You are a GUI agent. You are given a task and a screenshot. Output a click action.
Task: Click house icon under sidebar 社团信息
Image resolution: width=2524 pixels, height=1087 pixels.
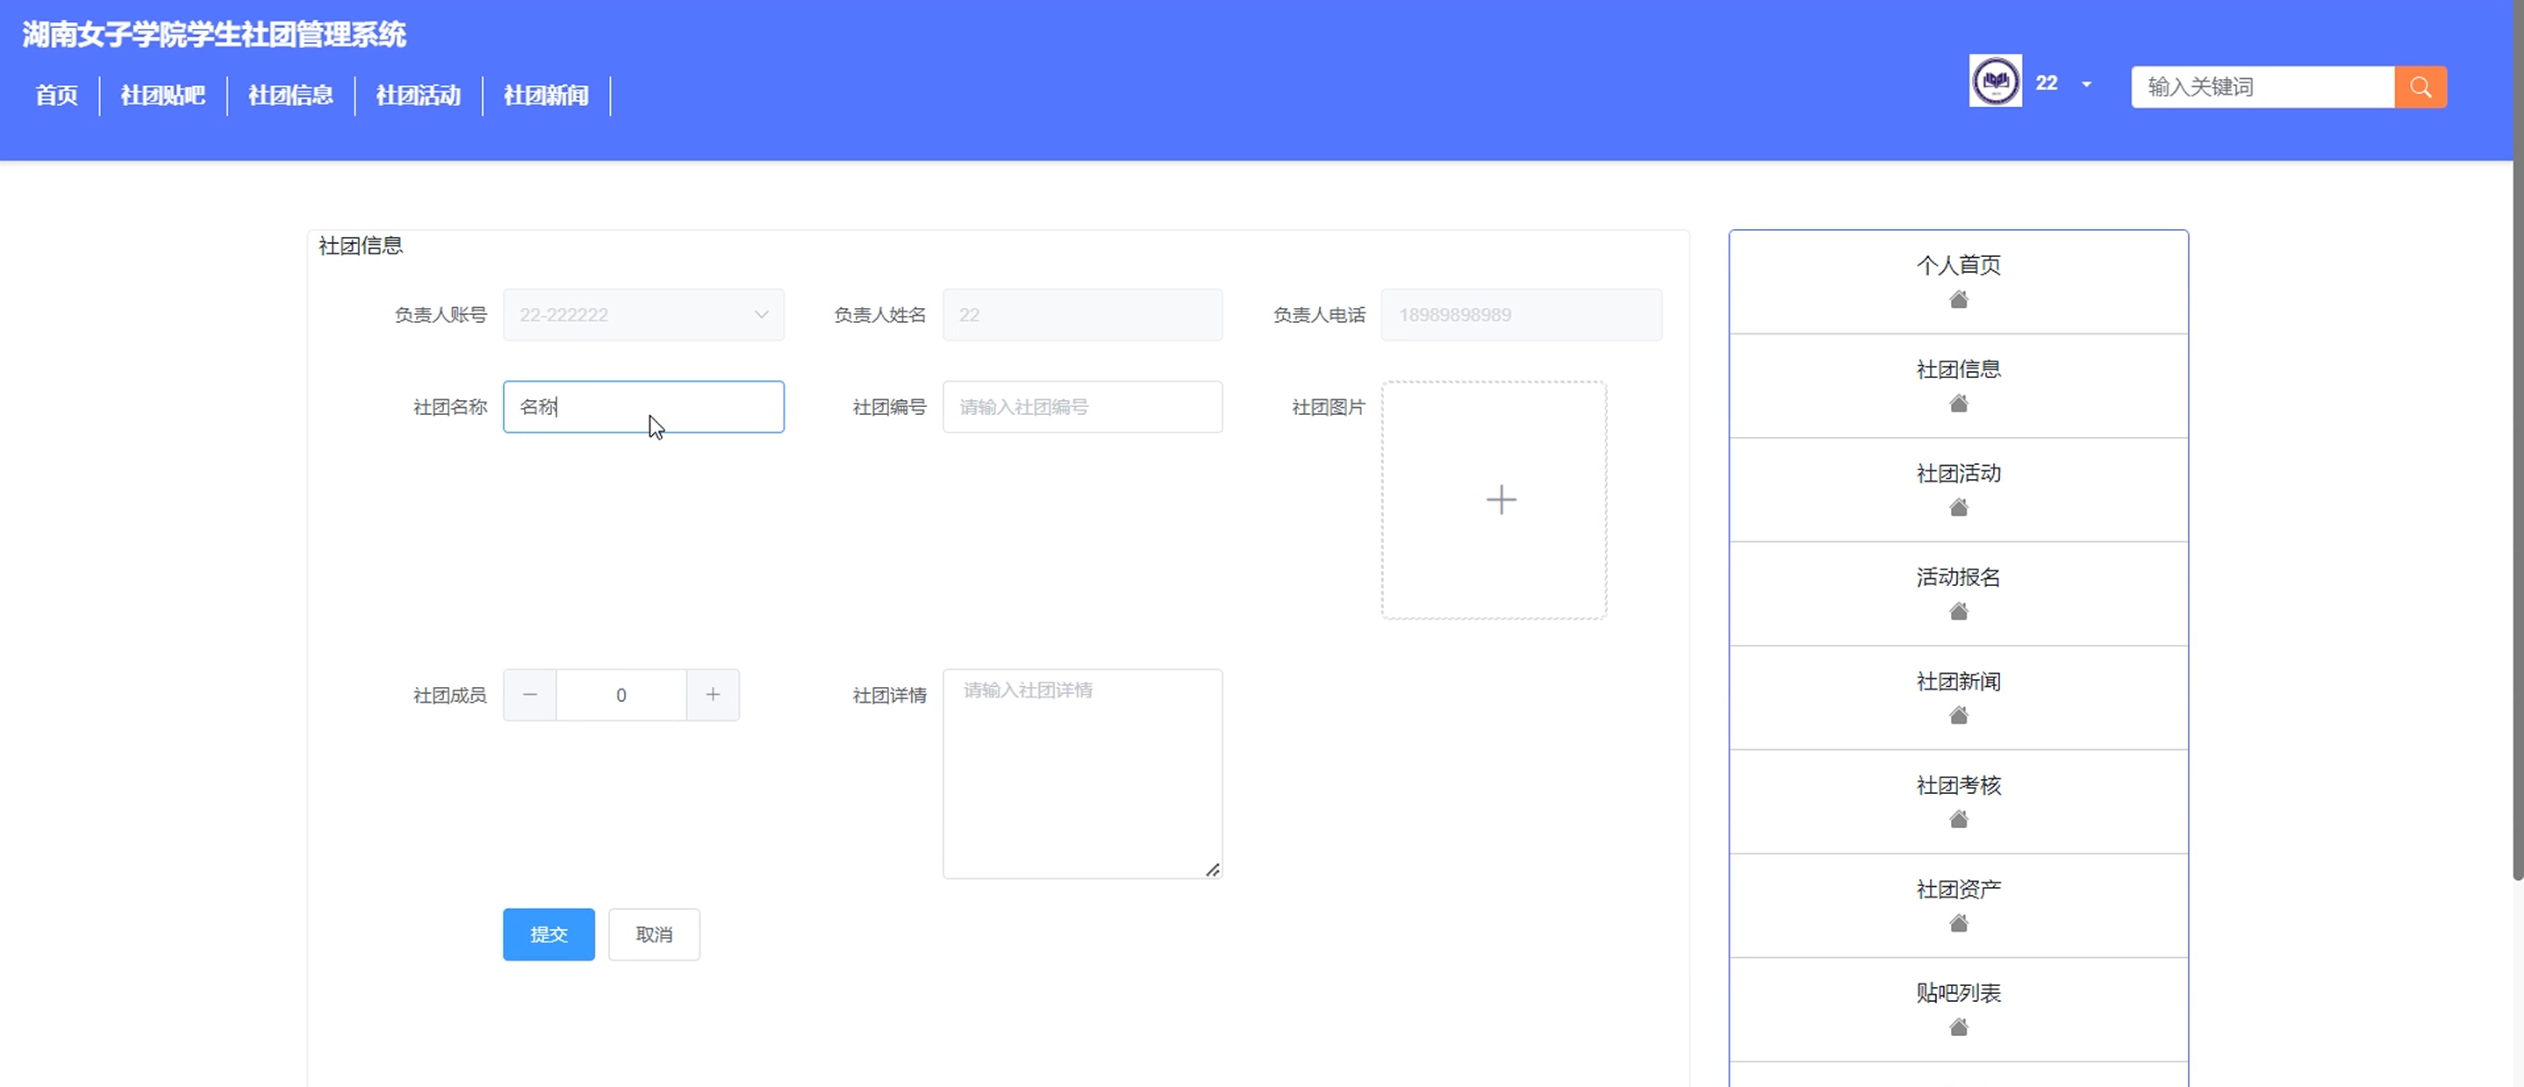pyautogui.click(x=1959, y=404)
